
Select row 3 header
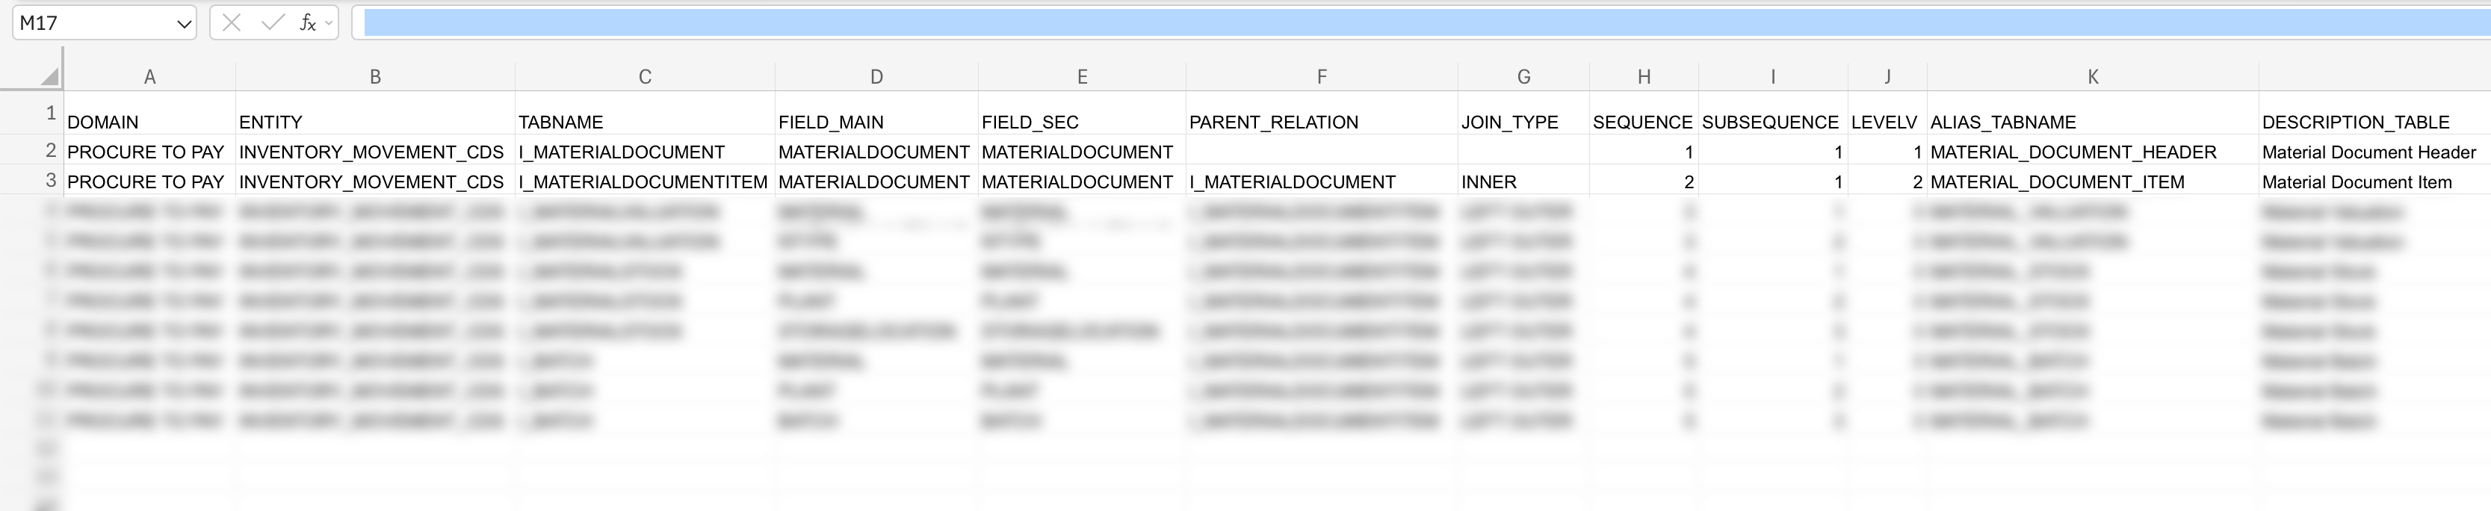50,181
